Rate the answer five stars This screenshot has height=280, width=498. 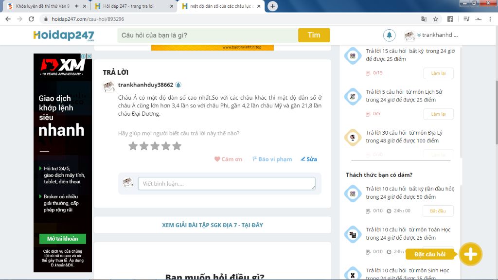point(177,146)
